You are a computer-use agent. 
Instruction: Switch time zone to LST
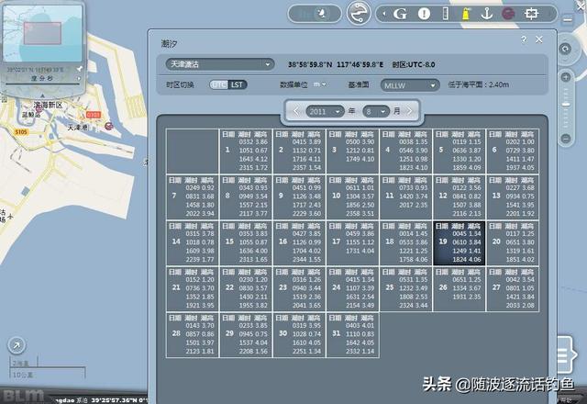tap(238, 84)
